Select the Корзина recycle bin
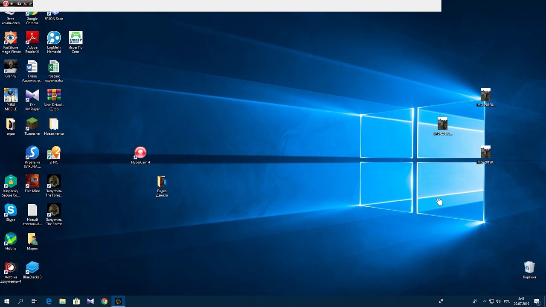This screenshot has height=307, width=546. (529, 269)
